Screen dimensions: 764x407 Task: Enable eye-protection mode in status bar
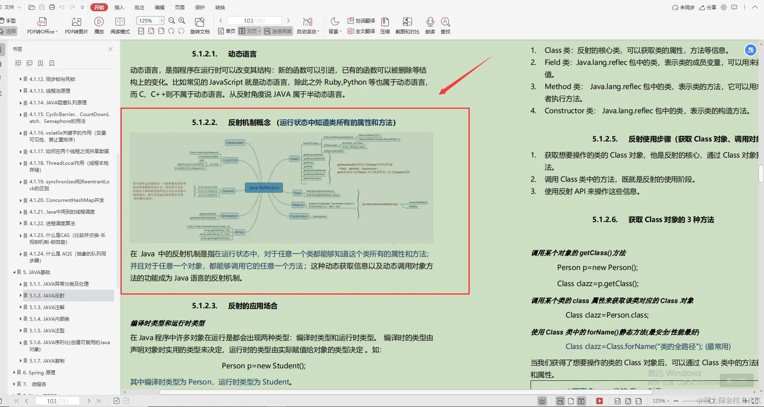click(x=542, y=401)
